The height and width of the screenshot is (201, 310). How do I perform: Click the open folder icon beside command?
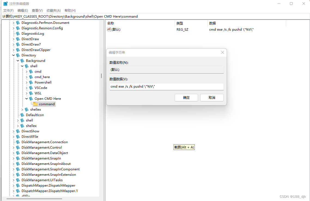pyautogui.click(x=35, y=104)
